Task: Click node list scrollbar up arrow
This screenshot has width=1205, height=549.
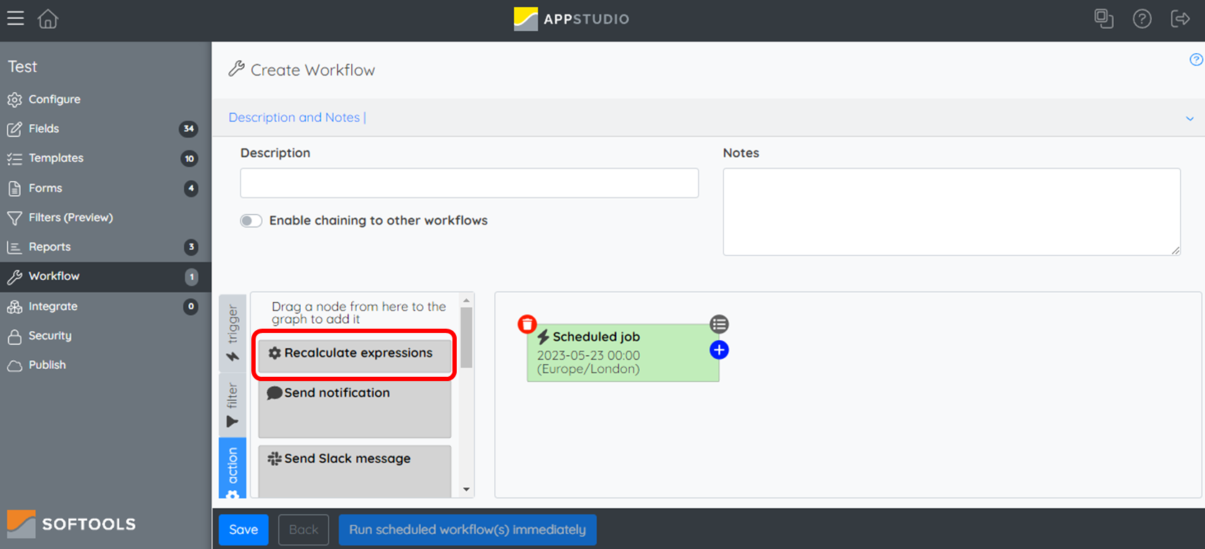Action: (x=467, y=301)
